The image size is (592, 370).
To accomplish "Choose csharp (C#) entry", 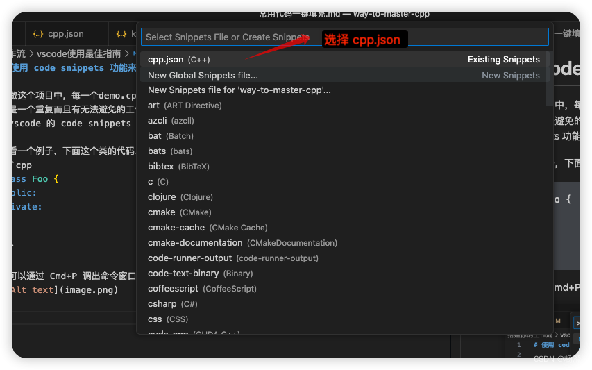I will (343, 304).
